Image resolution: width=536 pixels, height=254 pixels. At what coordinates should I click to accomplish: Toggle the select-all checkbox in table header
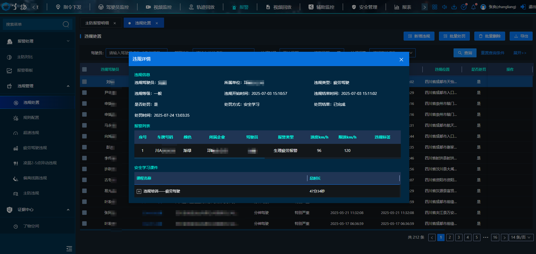(x=84, y=69)
